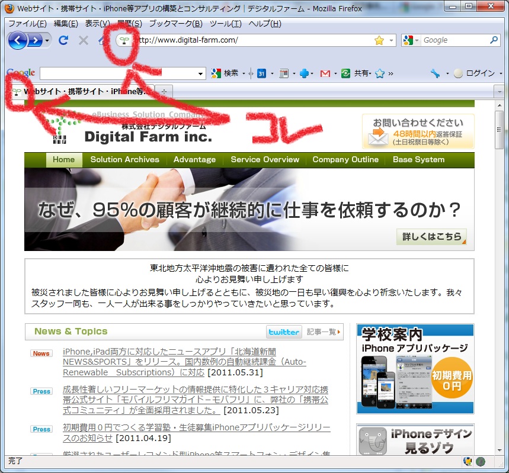
Task: Show more toolbar buttons with » chevron
Action: point(391,73)
